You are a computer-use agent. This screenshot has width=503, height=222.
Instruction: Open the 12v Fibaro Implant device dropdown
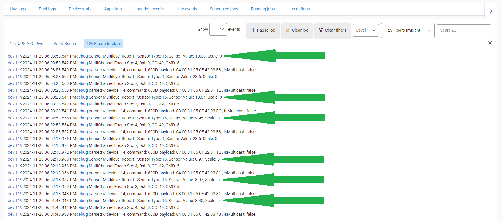pyautogui.click(x=408, y=30)
